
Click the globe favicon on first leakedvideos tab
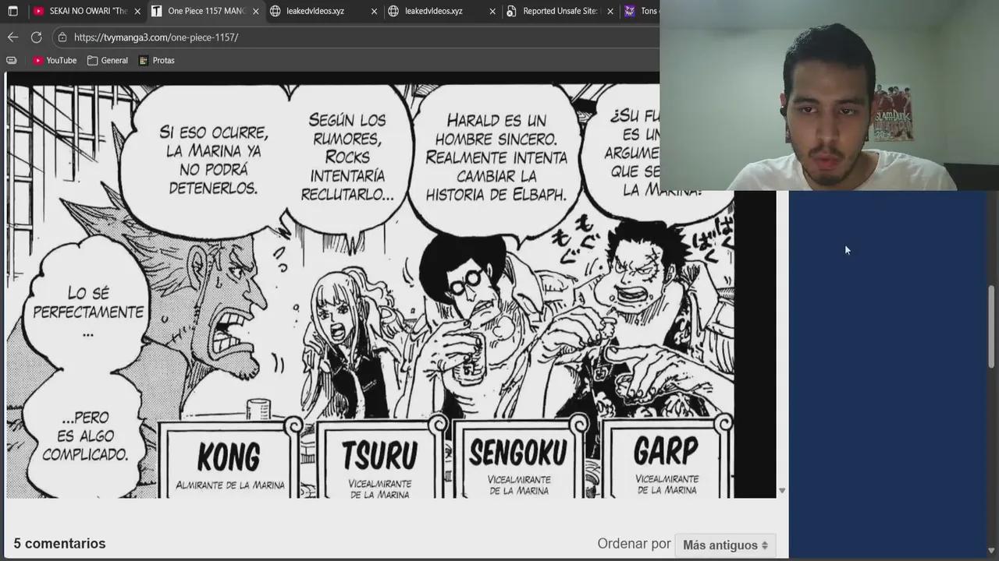click(276, 11)
